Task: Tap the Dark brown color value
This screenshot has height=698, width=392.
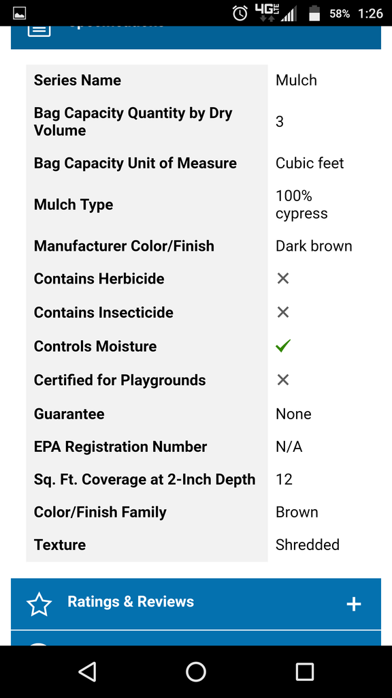Action: pyautogui.click(x=314, y=246)
